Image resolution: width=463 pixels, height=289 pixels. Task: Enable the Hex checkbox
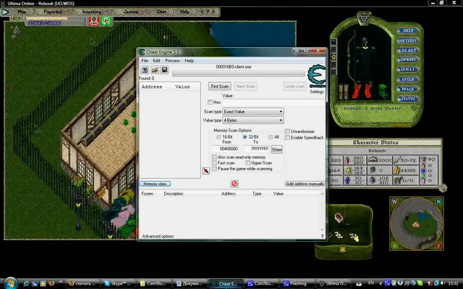tap(210, 102)
